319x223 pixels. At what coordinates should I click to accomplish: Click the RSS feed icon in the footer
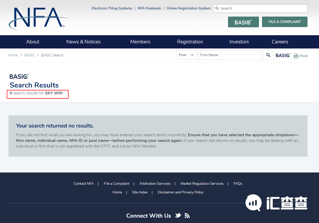click(187, 216)
